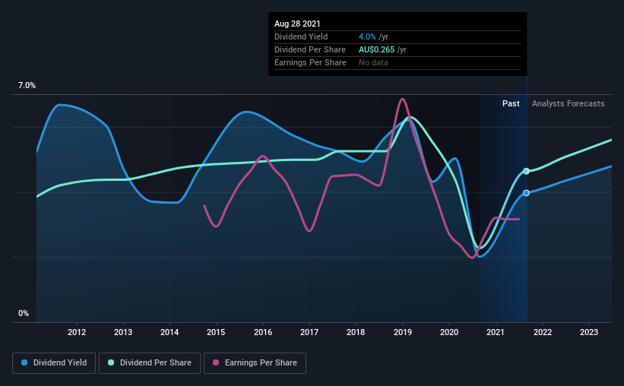Click the 2014 x-axis year label
The height and width of the screenshot is (386, 624).
(169, 332)
